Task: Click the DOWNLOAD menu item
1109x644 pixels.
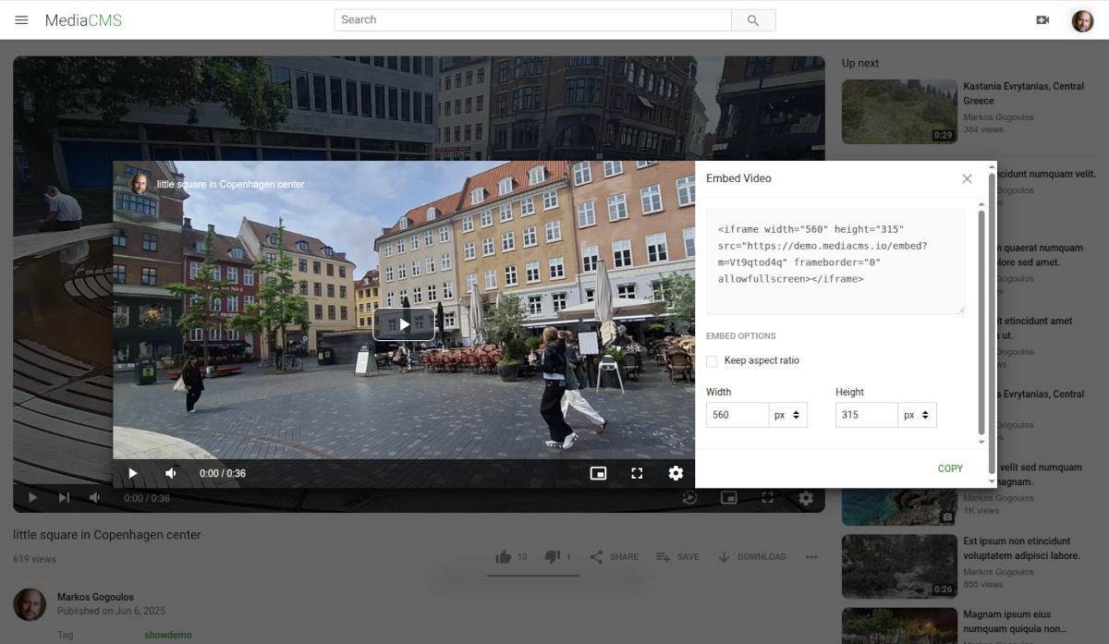Action: click(752, 556)
